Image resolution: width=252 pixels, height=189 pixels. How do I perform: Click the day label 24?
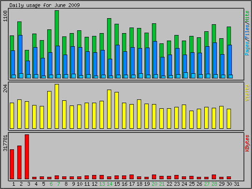pos(184,184)
